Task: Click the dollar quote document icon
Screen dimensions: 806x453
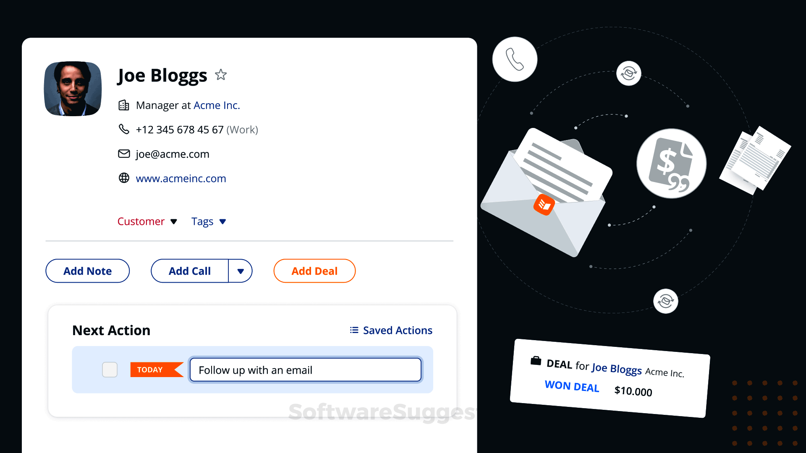Action: click(x=671, y=163)
